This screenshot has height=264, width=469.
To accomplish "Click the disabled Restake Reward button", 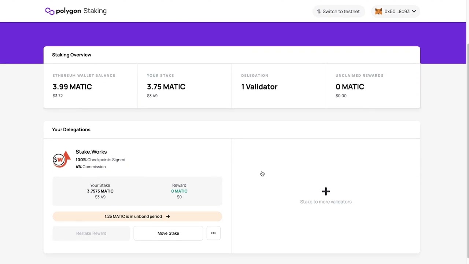I will click(91, 233).
